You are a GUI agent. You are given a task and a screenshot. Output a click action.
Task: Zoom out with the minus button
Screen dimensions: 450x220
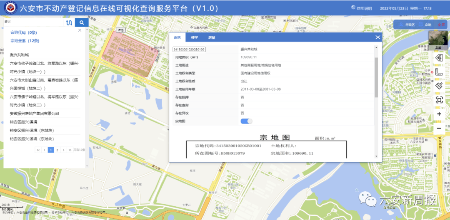click(x=439, y=128)
